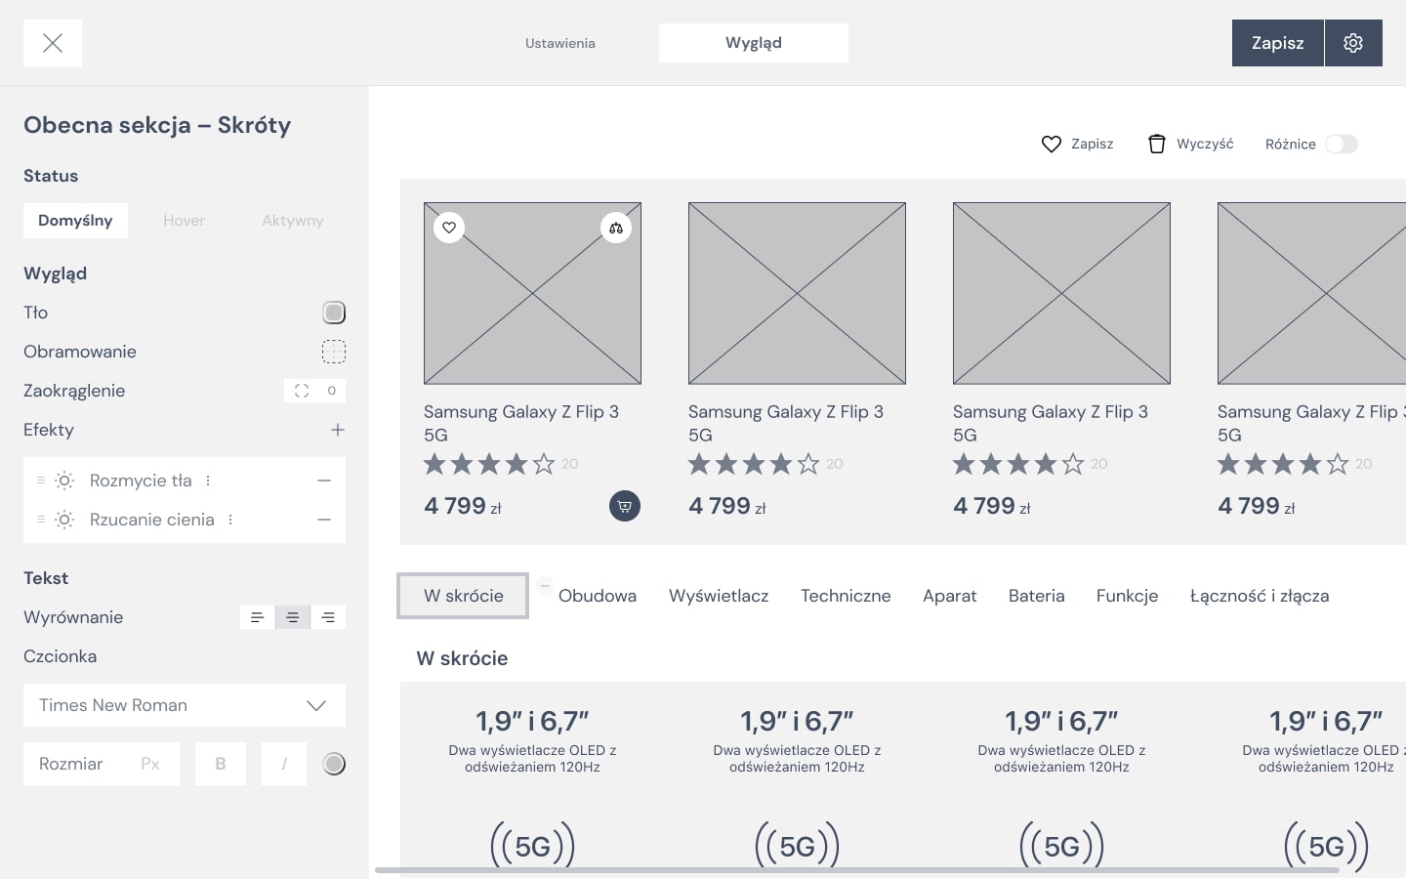The image size is (1406, 879).
Task: Click the heart icon on first product image
Action: click(449, 228)
